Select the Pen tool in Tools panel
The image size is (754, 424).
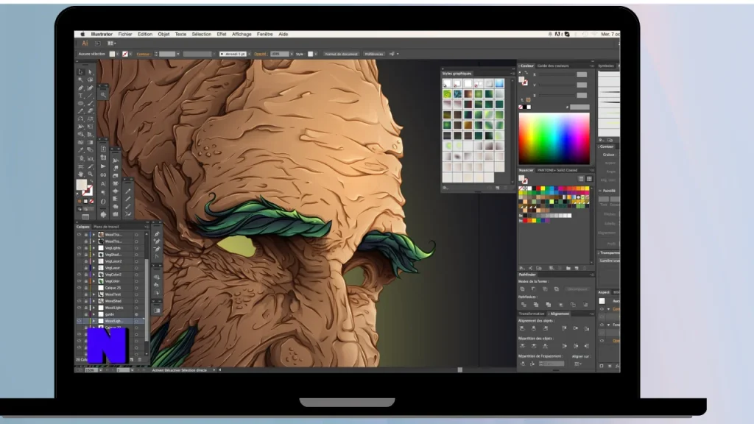pyautogui.click(x=81, y=88)
